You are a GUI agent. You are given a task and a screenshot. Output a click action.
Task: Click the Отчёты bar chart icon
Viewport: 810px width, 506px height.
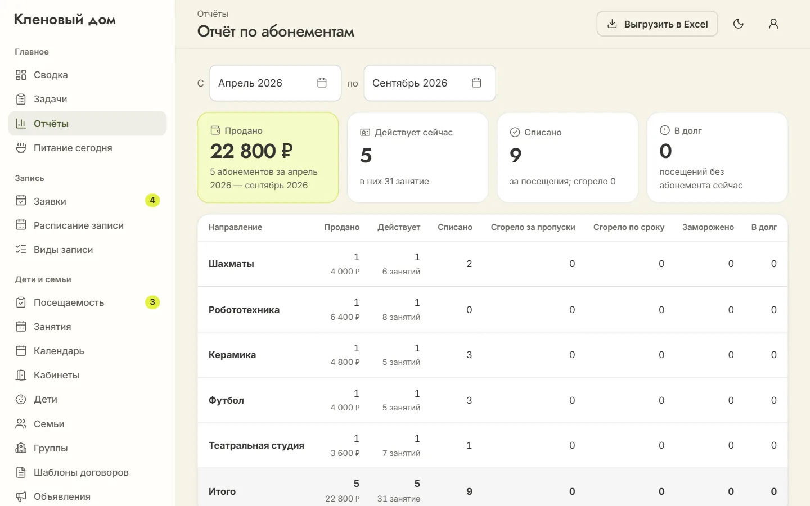coord(21,124)
